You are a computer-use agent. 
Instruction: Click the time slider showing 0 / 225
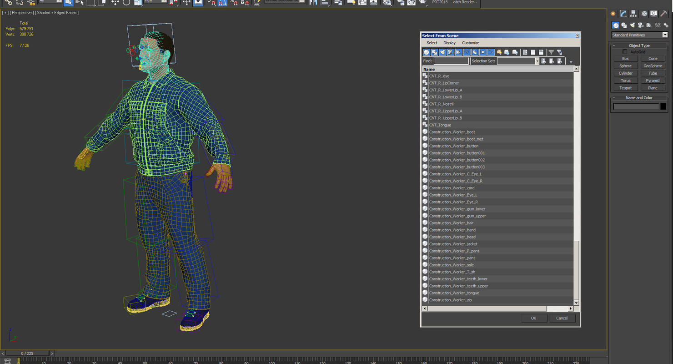27,353
